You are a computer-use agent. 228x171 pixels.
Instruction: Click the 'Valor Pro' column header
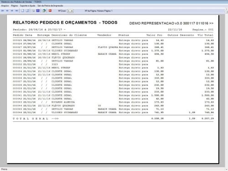(154, 35)
